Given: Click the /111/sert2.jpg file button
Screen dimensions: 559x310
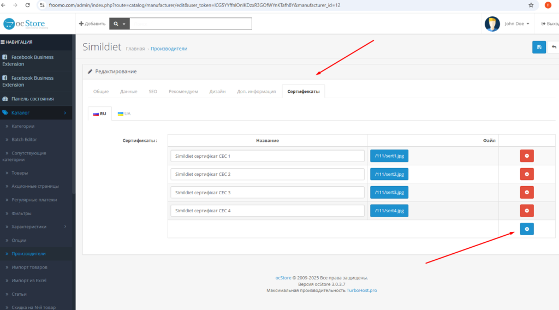Looking at the screenshot, I should [x=389, y=174].
